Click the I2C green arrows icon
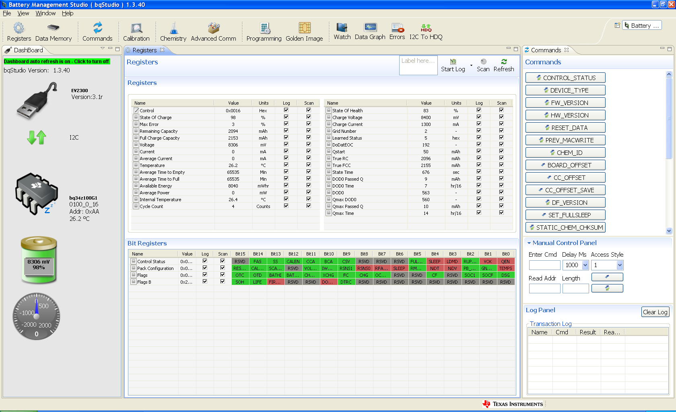Screen dimensions: 676x412 pyautogui.click(x=37, y=138)
